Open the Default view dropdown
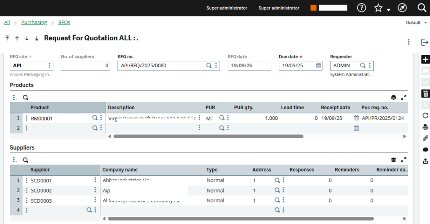The height and width of the screenshot is (224, 430). 416,23
